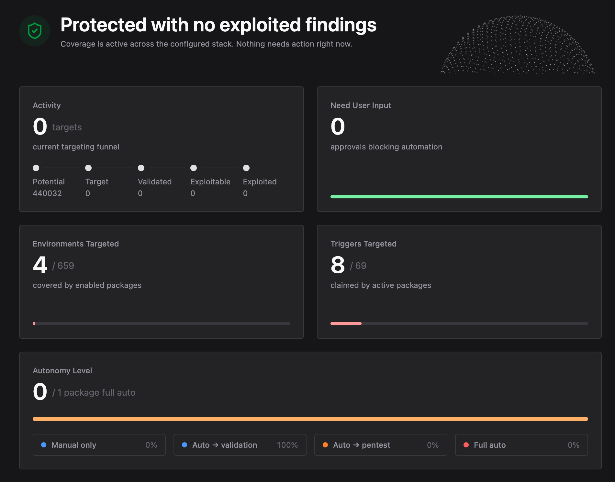Click the Exploited funnel stage dot
Image resolution: width=615 pixels, height=482 pixels.
(x=246, y=168)
